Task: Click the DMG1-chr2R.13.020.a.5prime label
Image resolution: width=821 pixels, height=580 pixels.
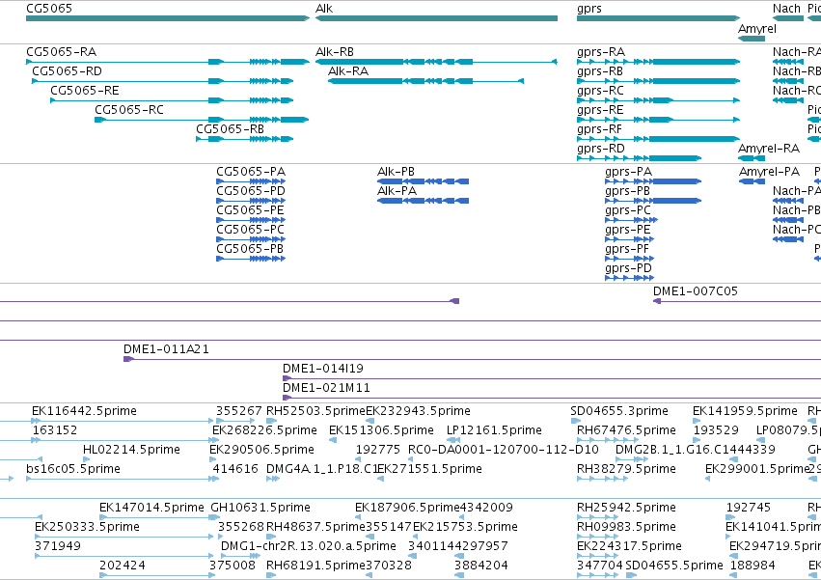Action: [309, 547]
